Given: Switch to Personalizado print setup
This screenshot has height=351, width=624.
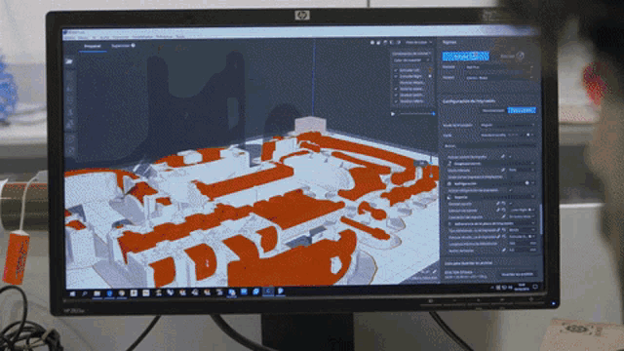Looking at the screenshot, I should pos(522,110).
